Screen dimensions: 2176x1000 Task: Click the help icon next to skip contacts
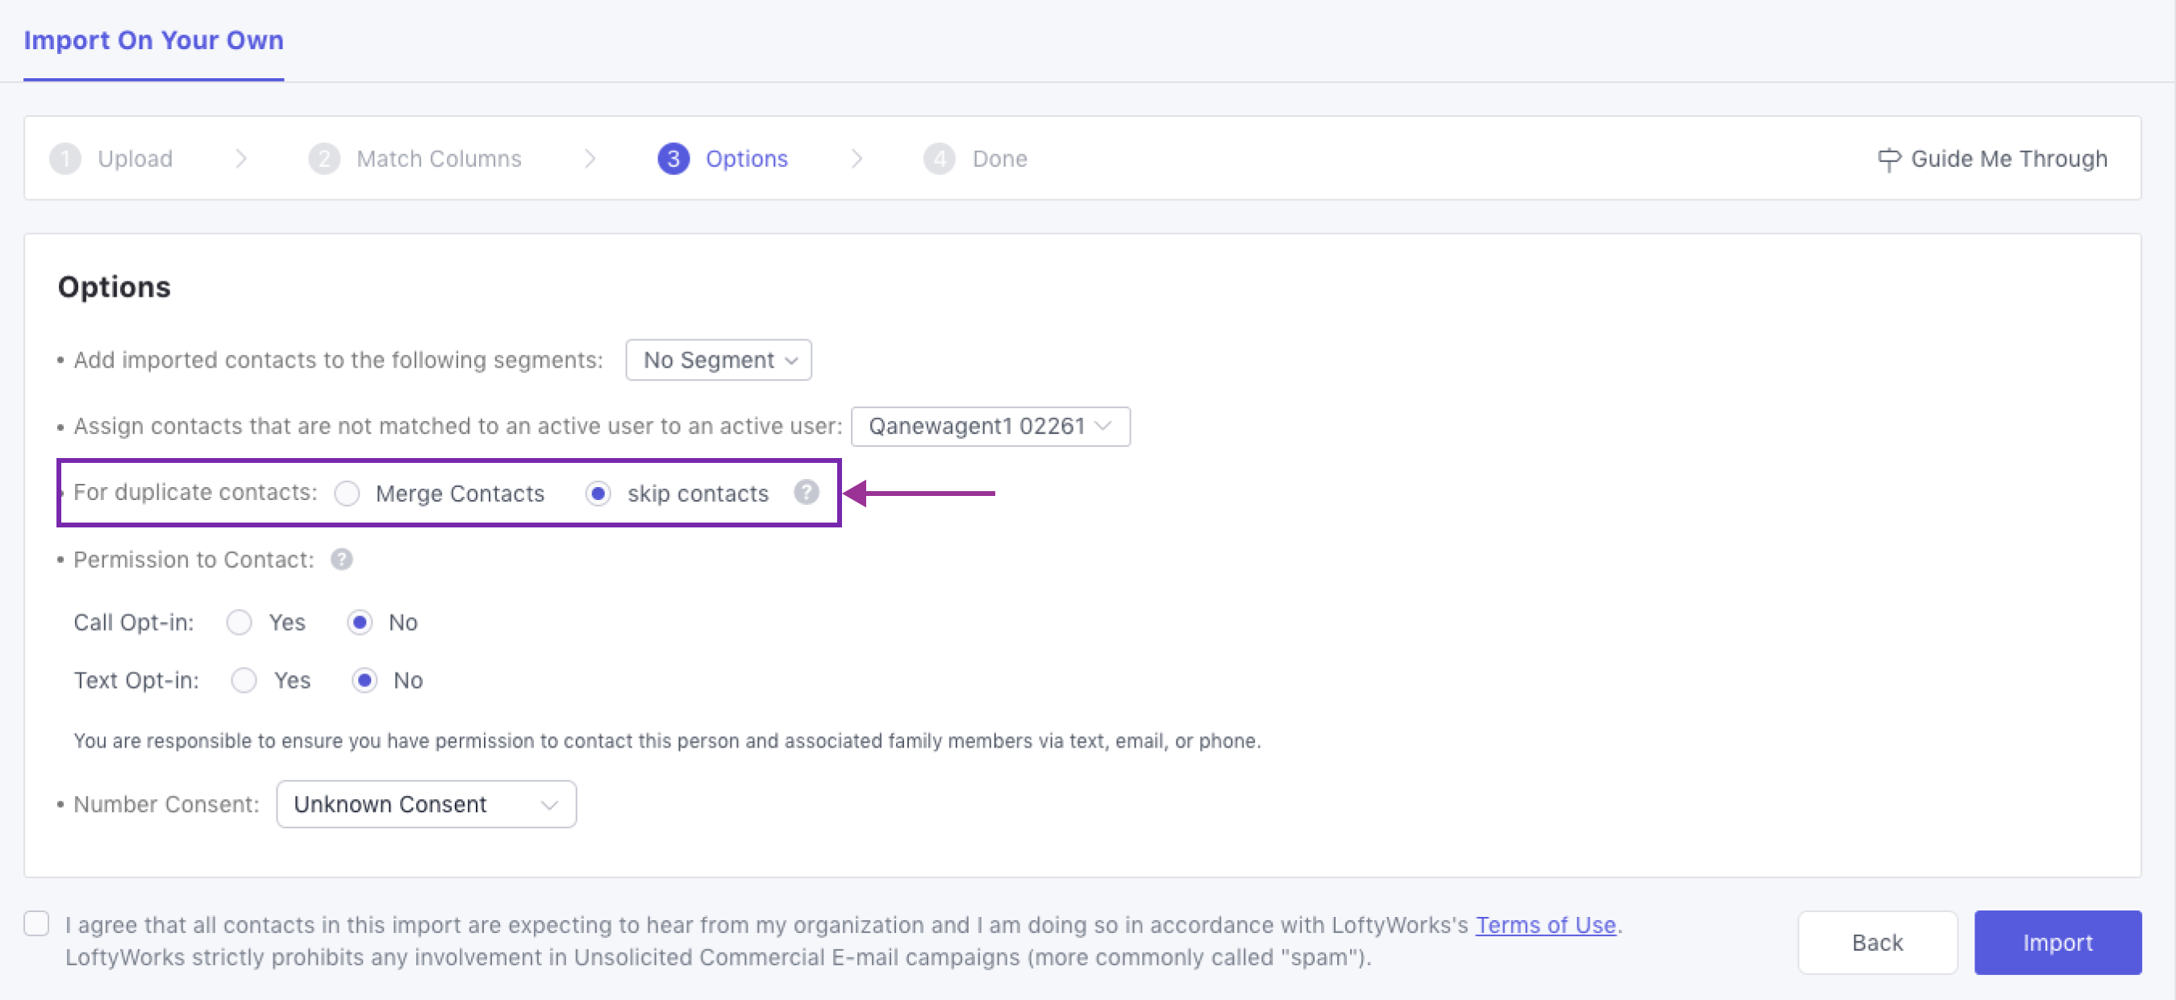(806, 493)
